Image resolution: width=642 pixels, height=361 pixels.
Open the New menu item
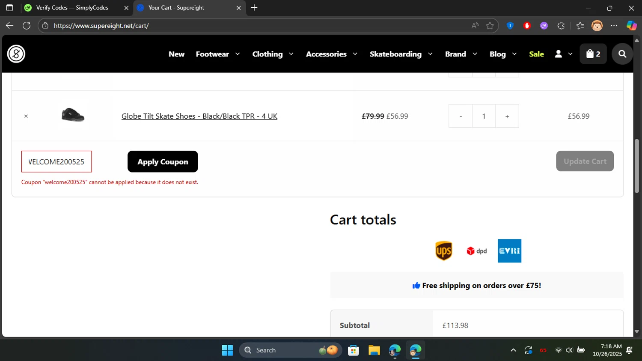pyautogui.click(x=176, y=54)
